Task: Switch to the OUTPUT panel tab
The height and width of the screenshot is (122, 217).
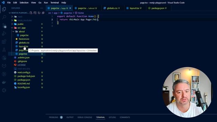Action: [70, 117]
